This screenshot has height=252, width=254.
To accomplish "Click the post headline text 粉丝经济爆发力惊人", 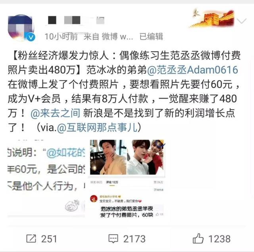I will tap(63, 56).
